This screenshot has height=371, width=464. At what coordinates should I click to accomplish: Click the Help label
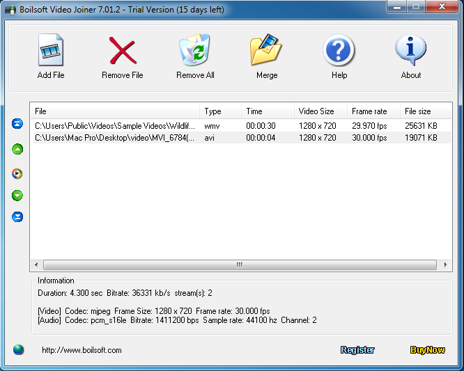(339, 75)
